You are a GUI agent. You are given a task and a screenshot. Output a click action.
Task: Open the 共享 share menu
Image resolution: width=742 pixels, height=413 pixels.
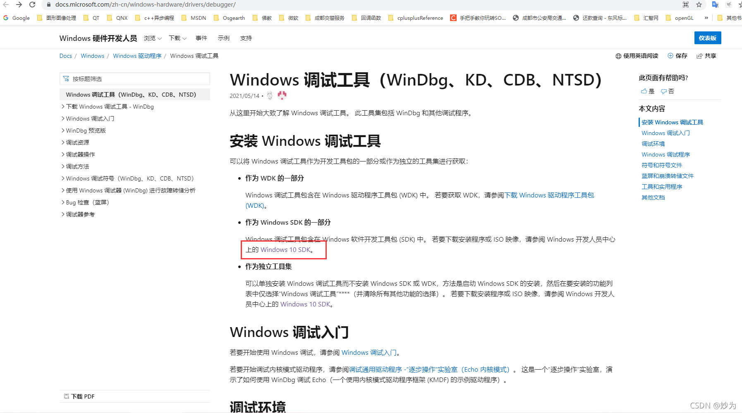click(x=706, y=56)
